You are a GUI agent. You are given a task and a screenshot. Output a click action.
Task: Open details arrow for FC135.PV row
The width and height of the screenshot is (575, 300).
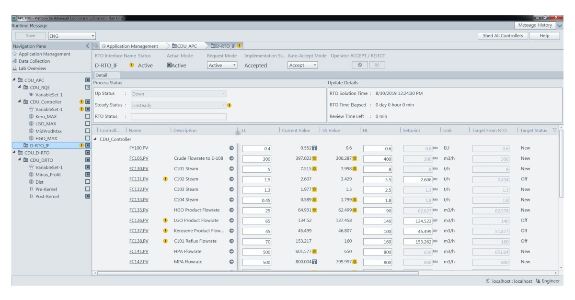pos(232,210)
